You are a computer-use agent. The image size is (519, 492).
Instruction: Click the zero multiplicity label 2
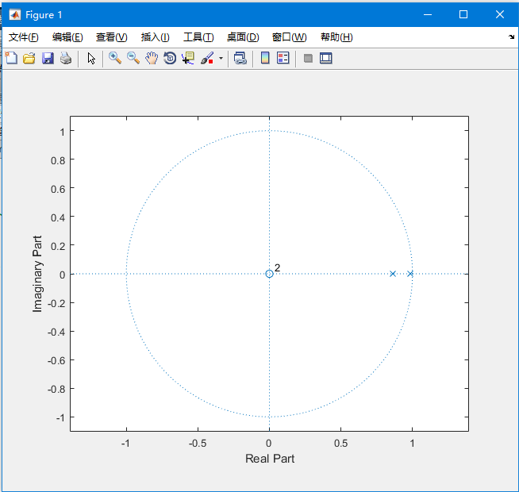click(278, 267)
